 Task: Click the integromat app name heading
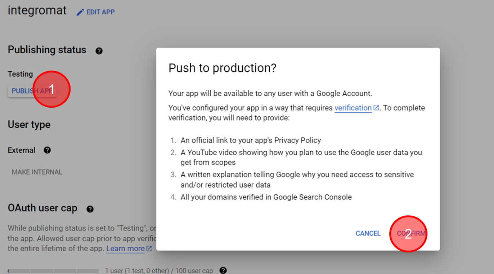(37, 10)
